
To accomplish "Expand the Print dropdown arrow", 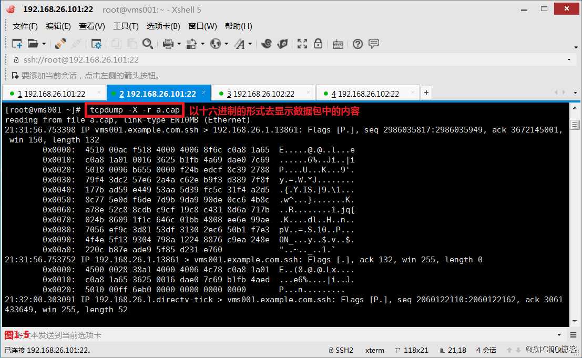I will [179, 44].
